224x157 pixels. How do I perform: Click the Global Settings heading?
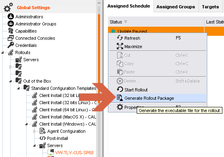click(x=33, y=8)
